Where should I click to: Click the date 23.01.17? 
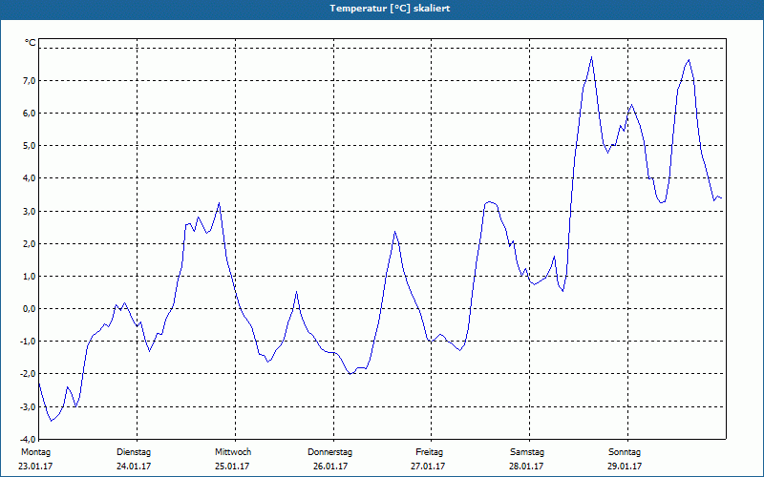coord(35,467)
